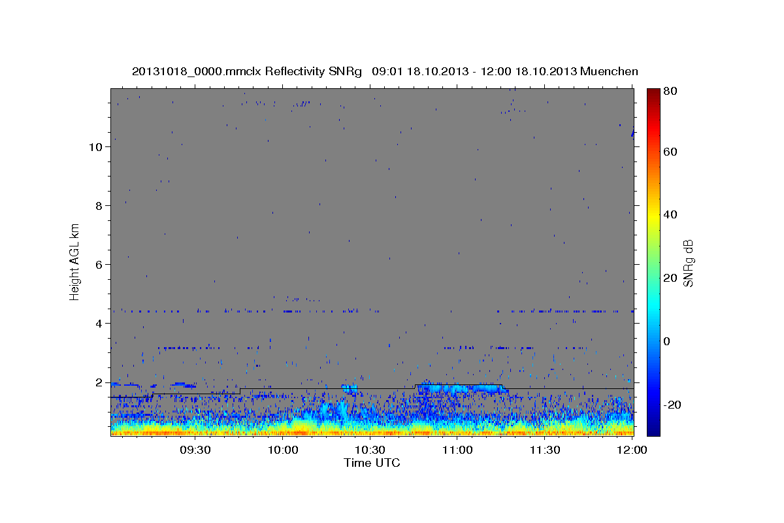Click the colorbar value 0
Screen dimensions: 784x523
click(668, 342)
